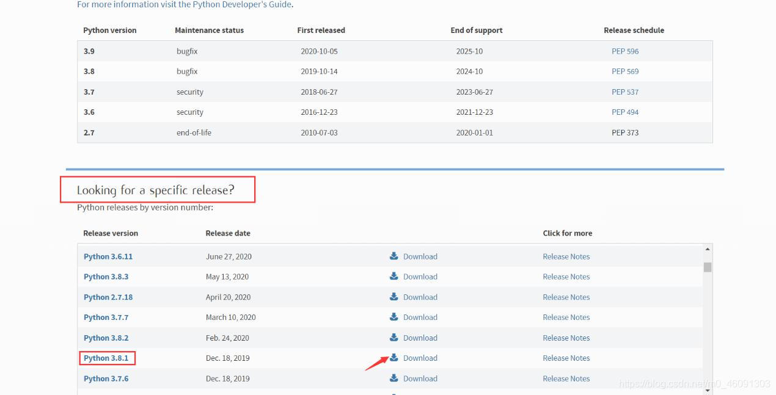Click the Click for more column header
776x395 pixels.
(x=567, y=233)
